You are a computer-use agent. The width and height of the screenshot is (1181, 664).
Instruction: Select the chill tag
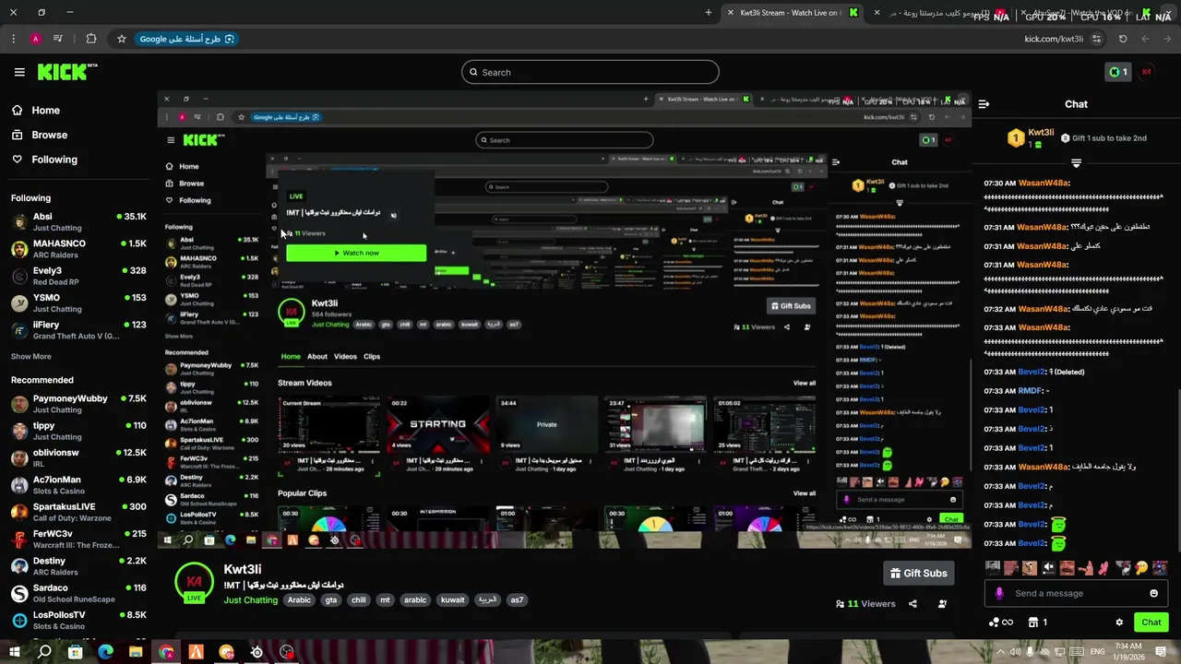tap(359, 599)
